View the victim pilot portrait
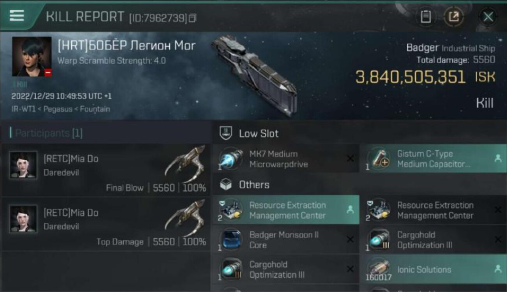This screenshot has width=507, height=292. [x=32, y=56]
